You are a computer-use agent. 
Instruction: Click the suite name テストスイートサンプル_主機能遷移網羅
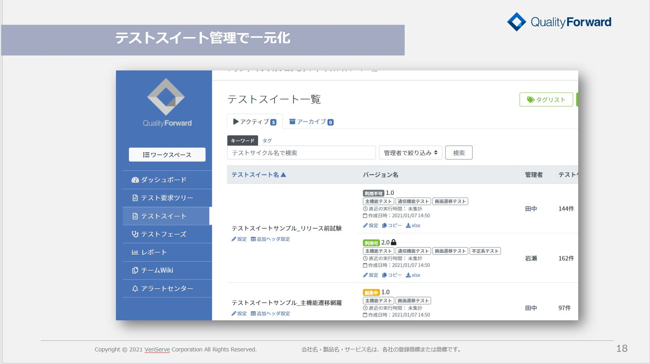pos(286,303)
